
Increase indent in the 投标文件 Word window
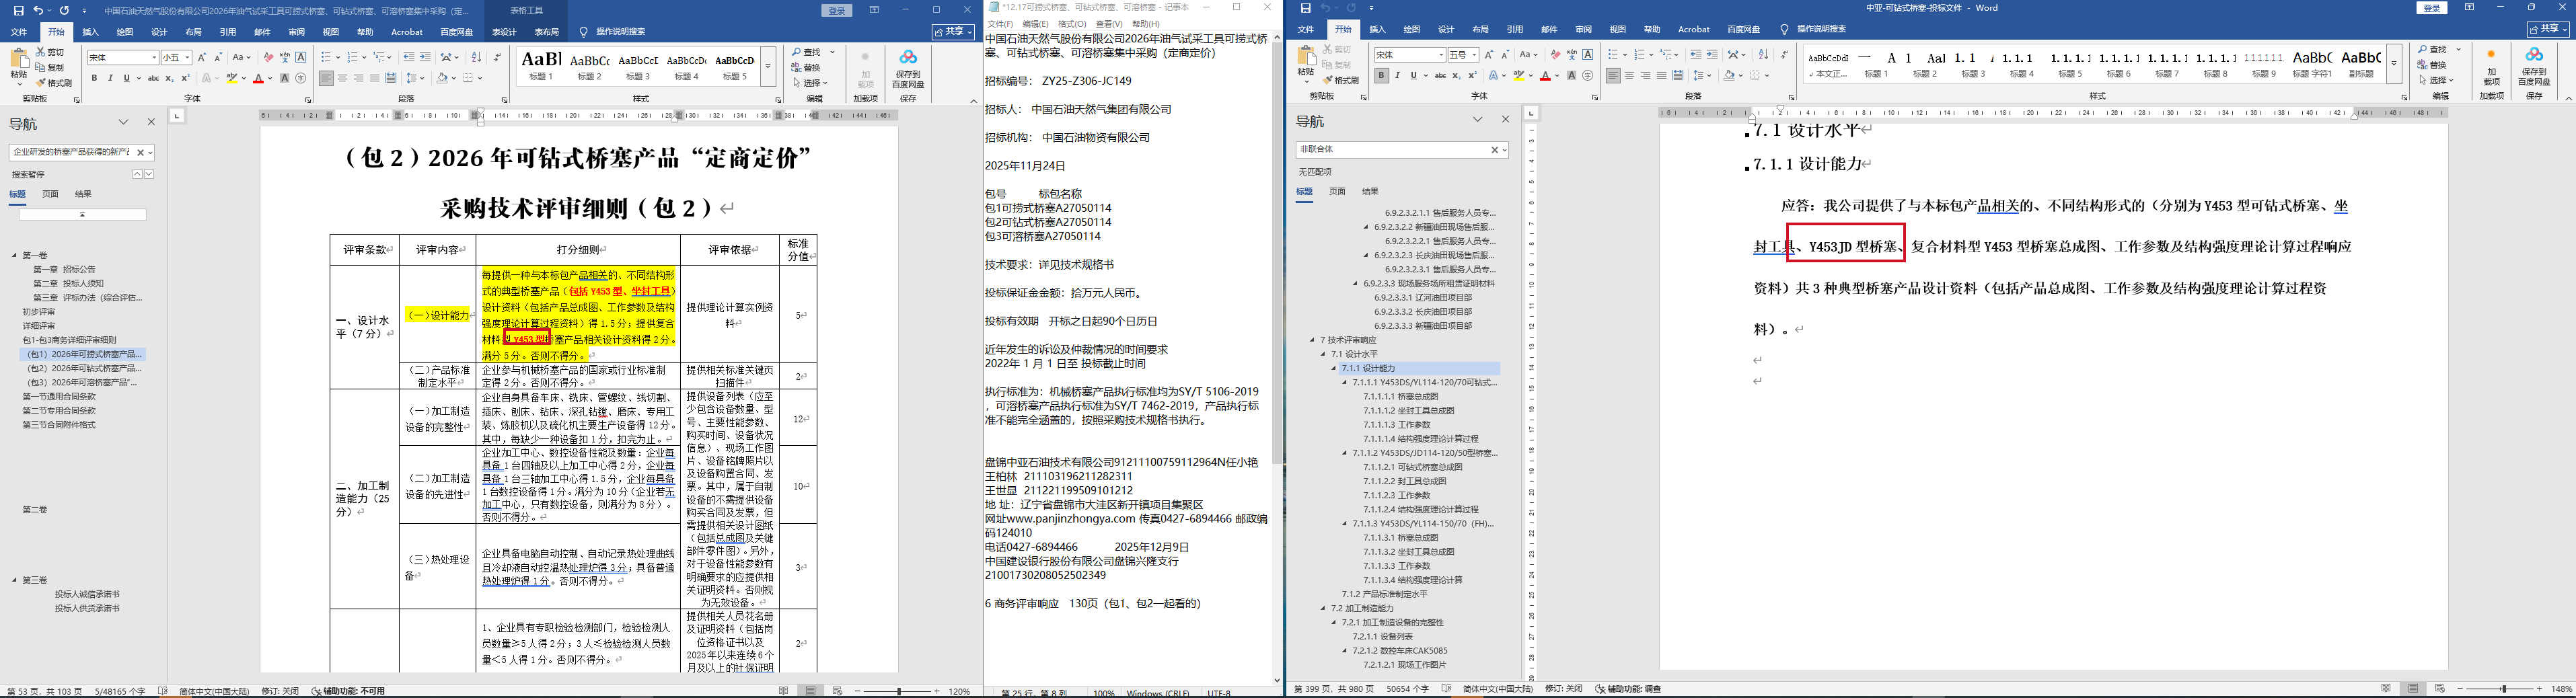click(1711, 55)
